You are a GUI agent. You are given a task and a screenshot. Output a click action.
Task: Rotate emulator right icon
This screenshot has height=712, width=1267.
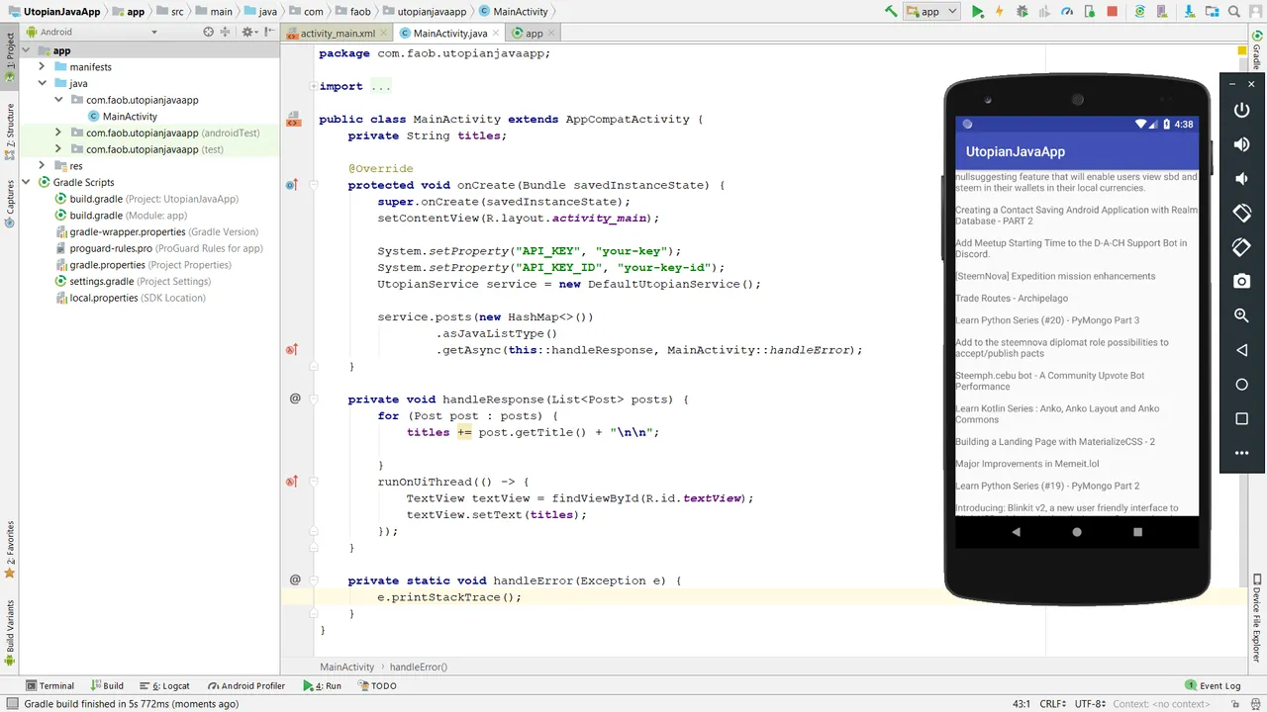[x=1241, y=247]
